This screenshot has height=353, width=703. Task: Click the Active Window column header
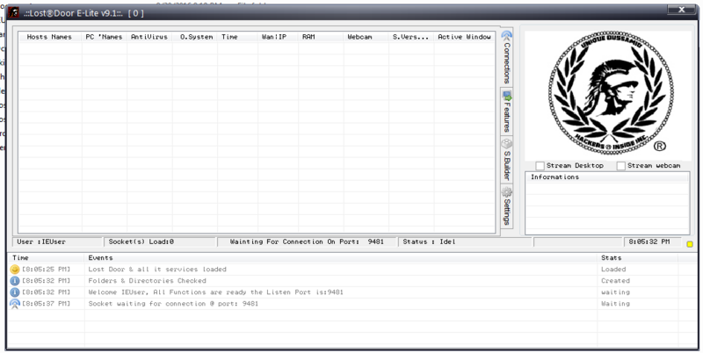tap(464, 37)
